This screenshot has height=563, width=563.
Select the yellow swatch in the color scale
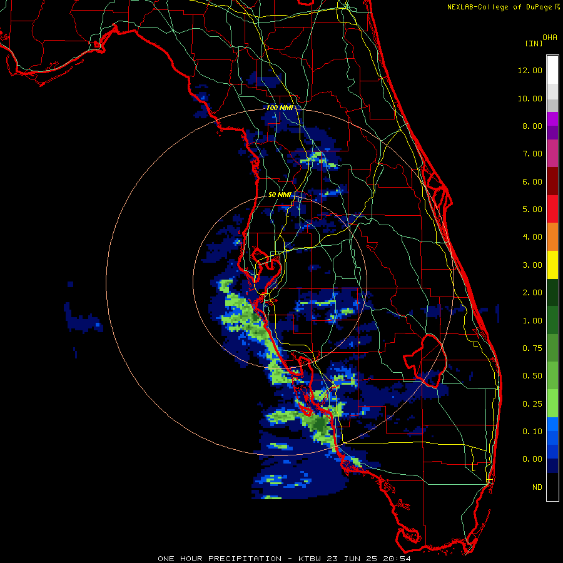click(x=552, y=265)
